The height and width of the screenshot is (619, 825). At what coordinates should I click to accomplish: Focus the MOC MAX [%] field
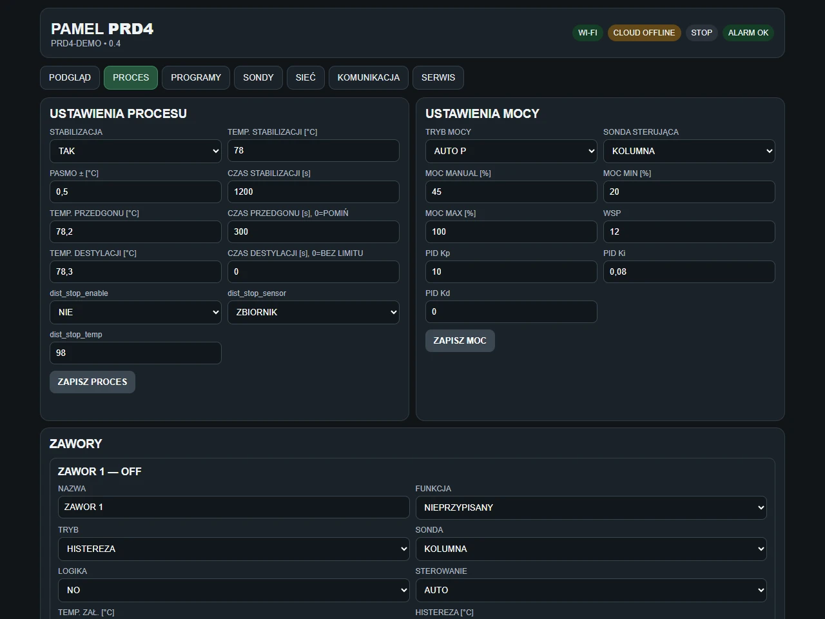(511, 231)
